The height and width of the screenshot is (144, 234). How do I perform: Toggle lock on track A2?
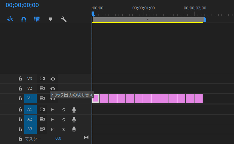click(20, 119)
